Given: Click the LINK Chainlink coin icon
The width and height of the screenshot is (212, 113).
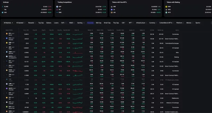Looking at the screenshot, I should (7, 84).
